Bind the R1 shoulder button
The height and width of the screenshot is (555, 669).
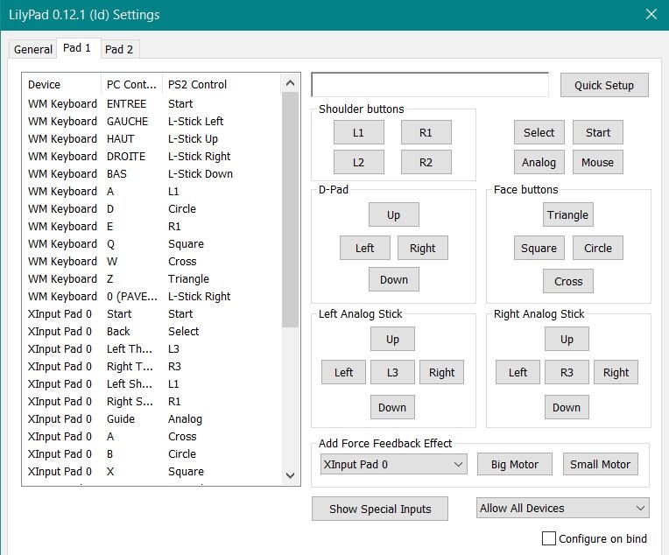pos(426,132)
